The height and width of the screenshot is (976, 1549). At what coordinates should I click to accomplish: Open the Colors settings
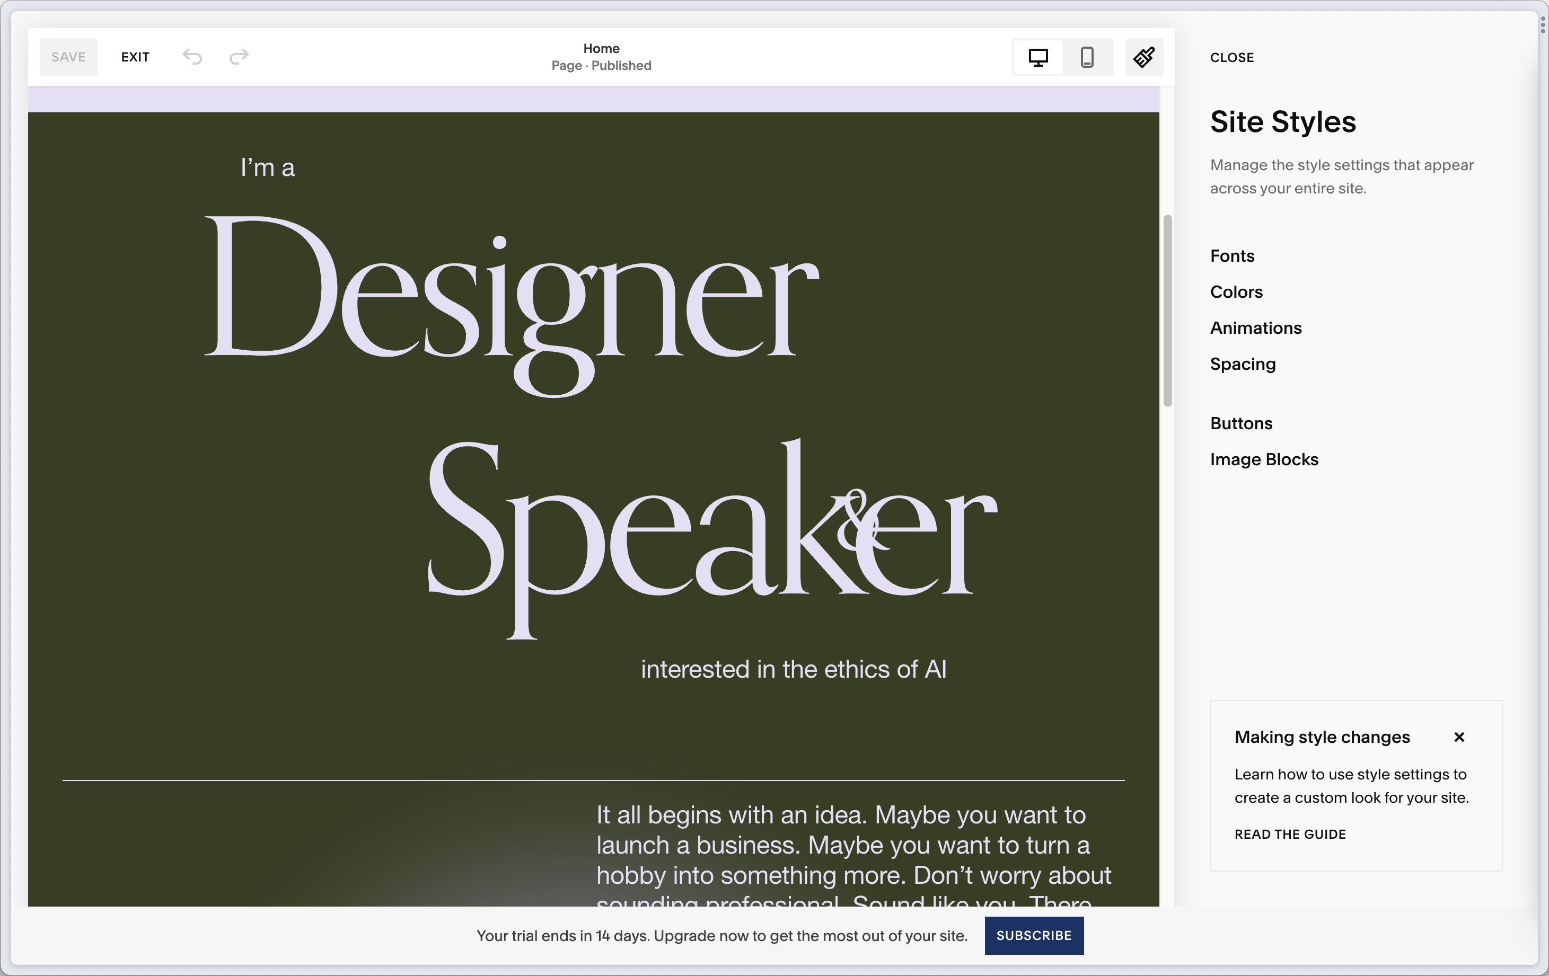tap(1236, 292)
